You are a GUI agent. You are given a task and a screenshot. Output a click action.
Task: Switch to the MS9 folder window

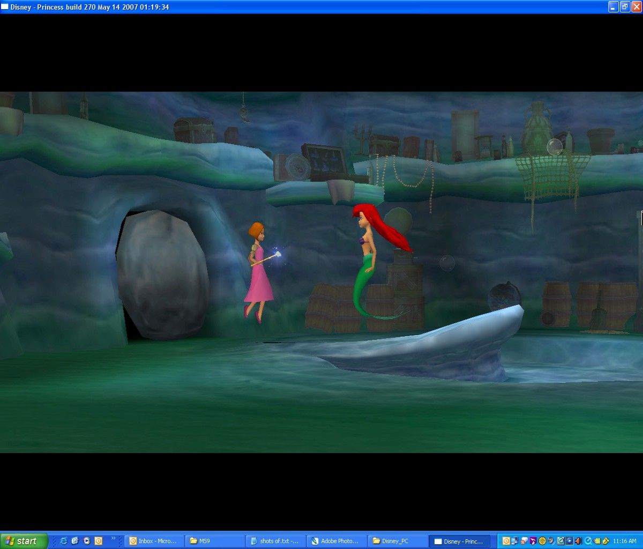point(215,541)
